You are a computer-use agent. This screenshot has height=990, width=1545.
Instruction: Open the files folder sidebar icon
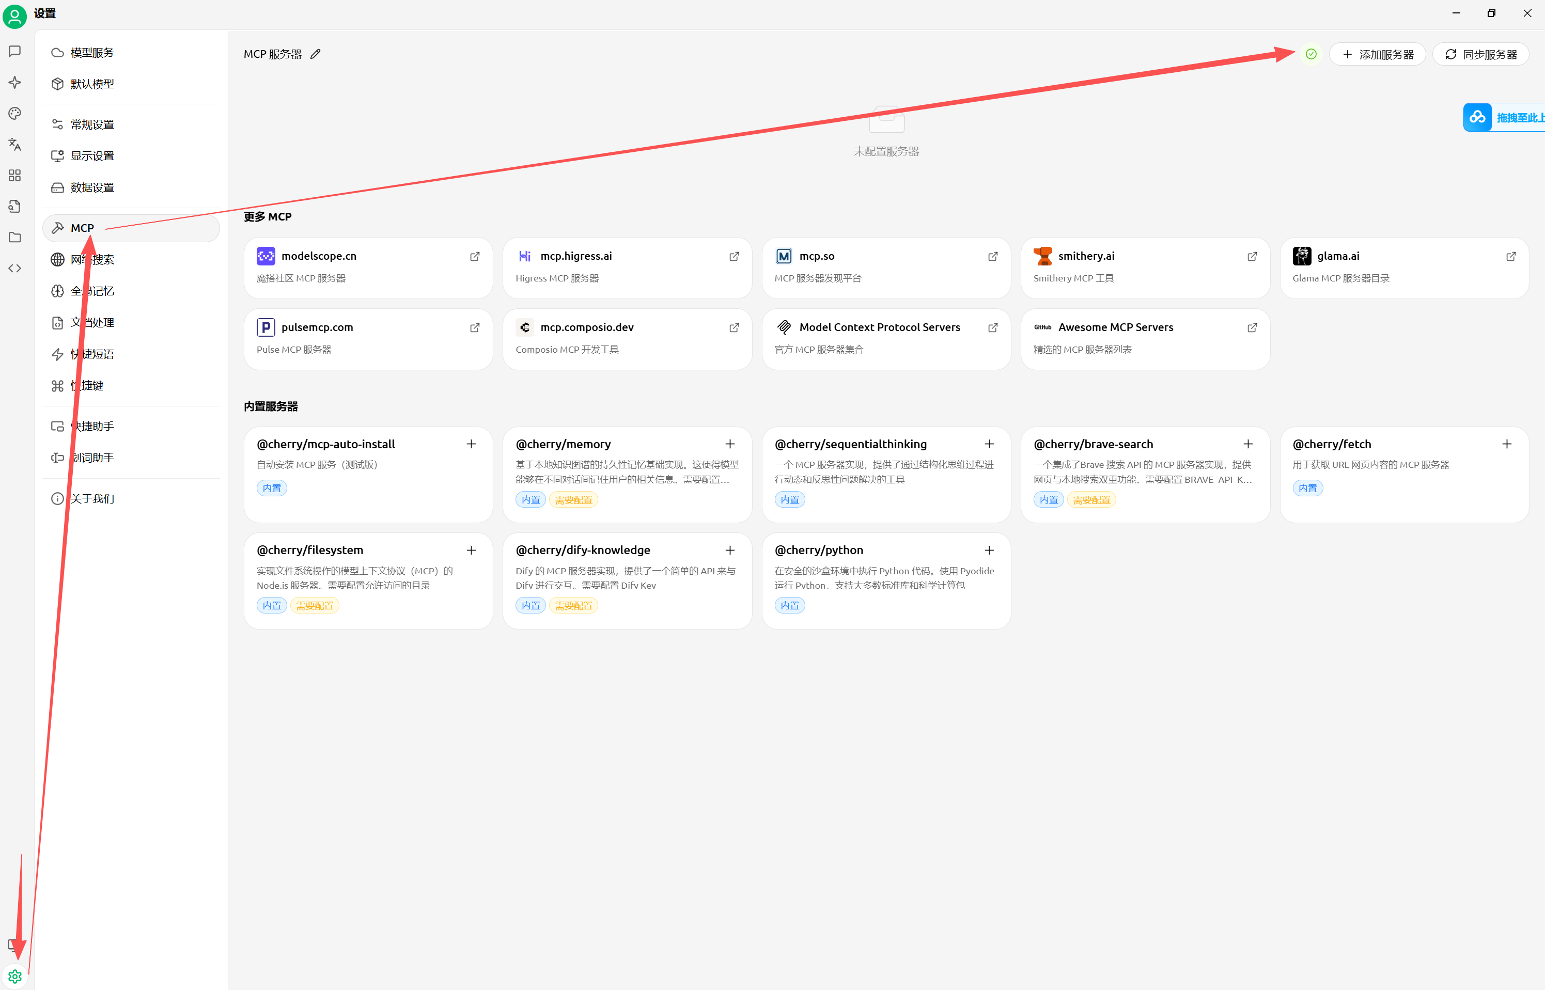(x=15, y=237)
